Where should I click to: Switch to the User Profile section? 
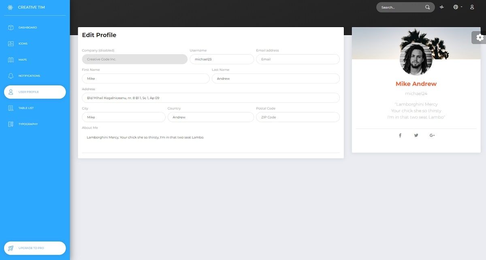(x=10, y=92)
